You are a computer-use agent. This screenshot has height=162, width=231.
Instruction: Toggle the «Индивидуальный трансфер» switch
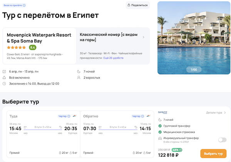[222, 140]
